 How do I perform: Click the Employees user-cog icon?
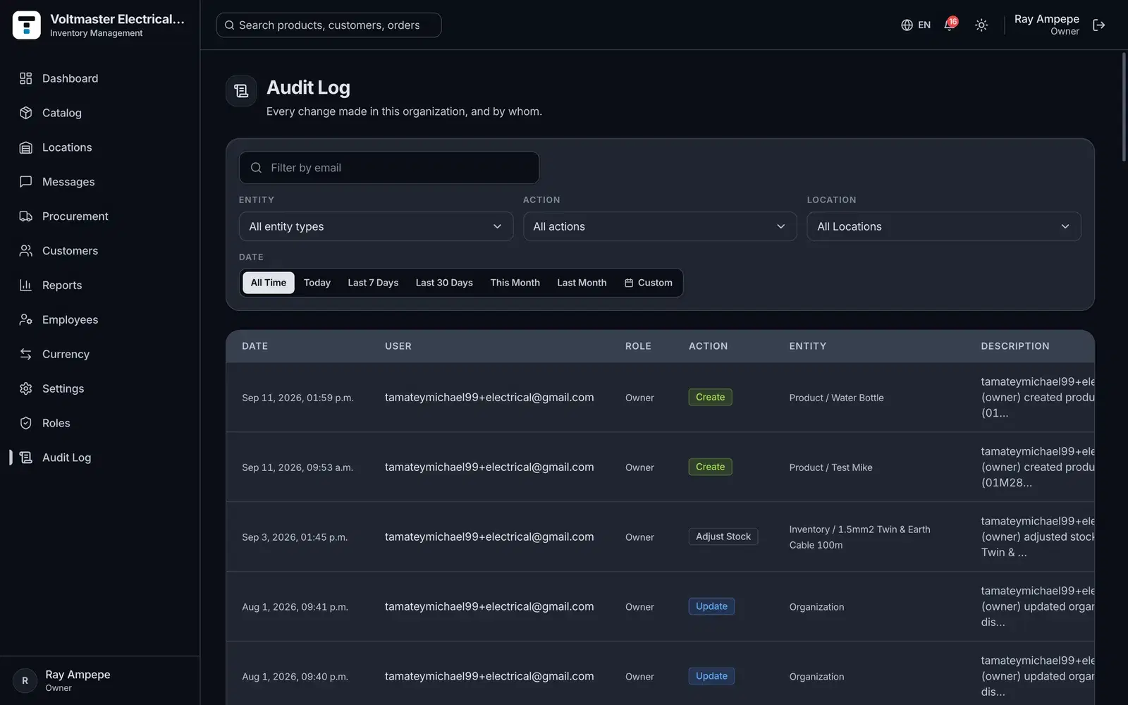pos(26,319)
